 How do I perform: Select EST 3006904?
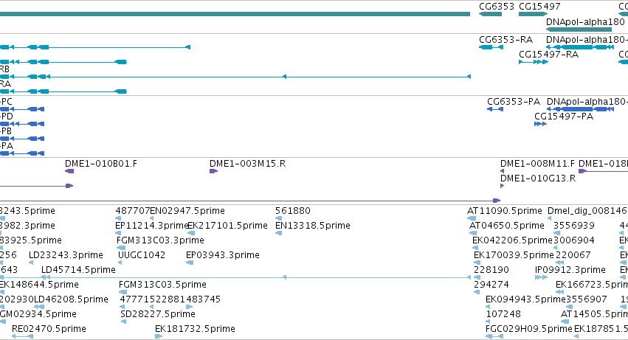556,249
